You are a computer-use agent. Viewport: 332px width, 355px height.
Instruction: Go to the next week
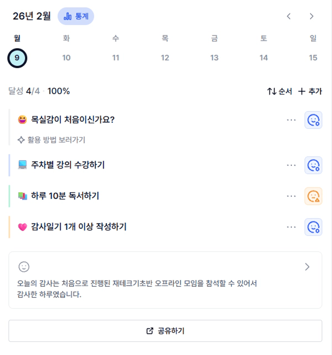point(312,16)
